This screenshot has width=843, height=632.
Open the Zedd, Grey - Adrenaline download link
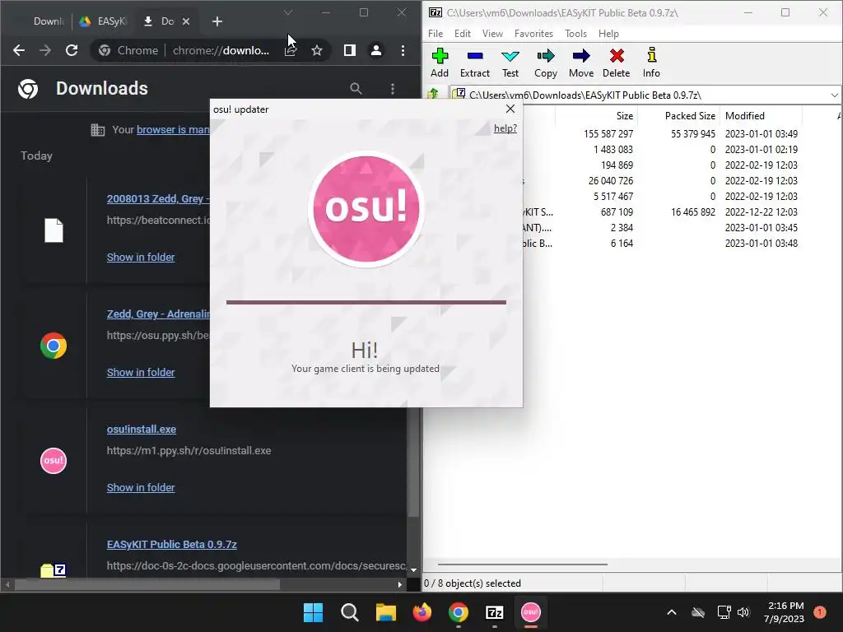(158, 314)
